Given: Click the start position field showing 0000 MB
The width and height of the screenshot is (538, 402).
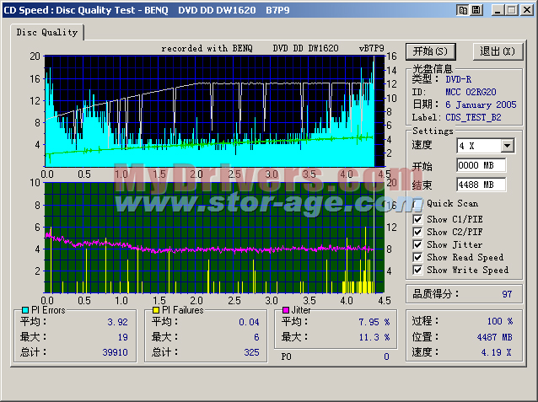Looking at the screenshot, I should pyautogui.click(x=481, y=166).
